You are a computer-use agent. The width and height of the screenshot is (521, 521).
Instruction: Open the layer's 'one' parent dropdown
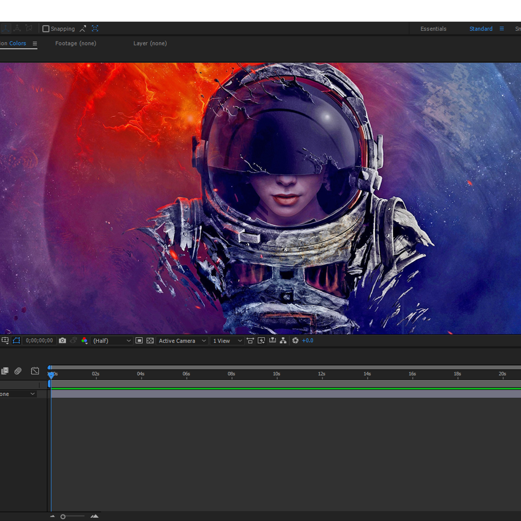(18, 394)
